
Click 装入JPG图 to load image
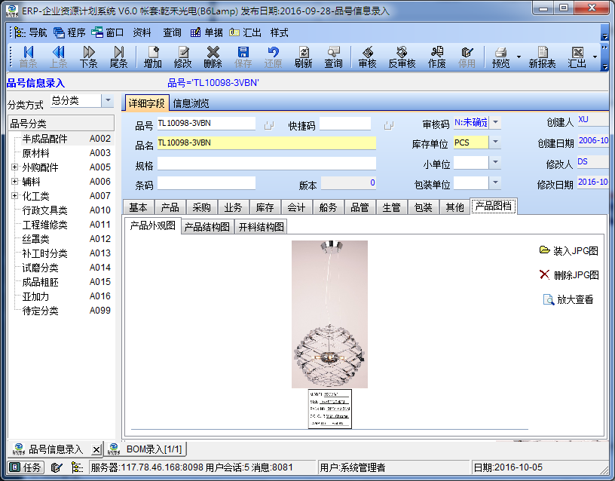[x=569, y=251]
